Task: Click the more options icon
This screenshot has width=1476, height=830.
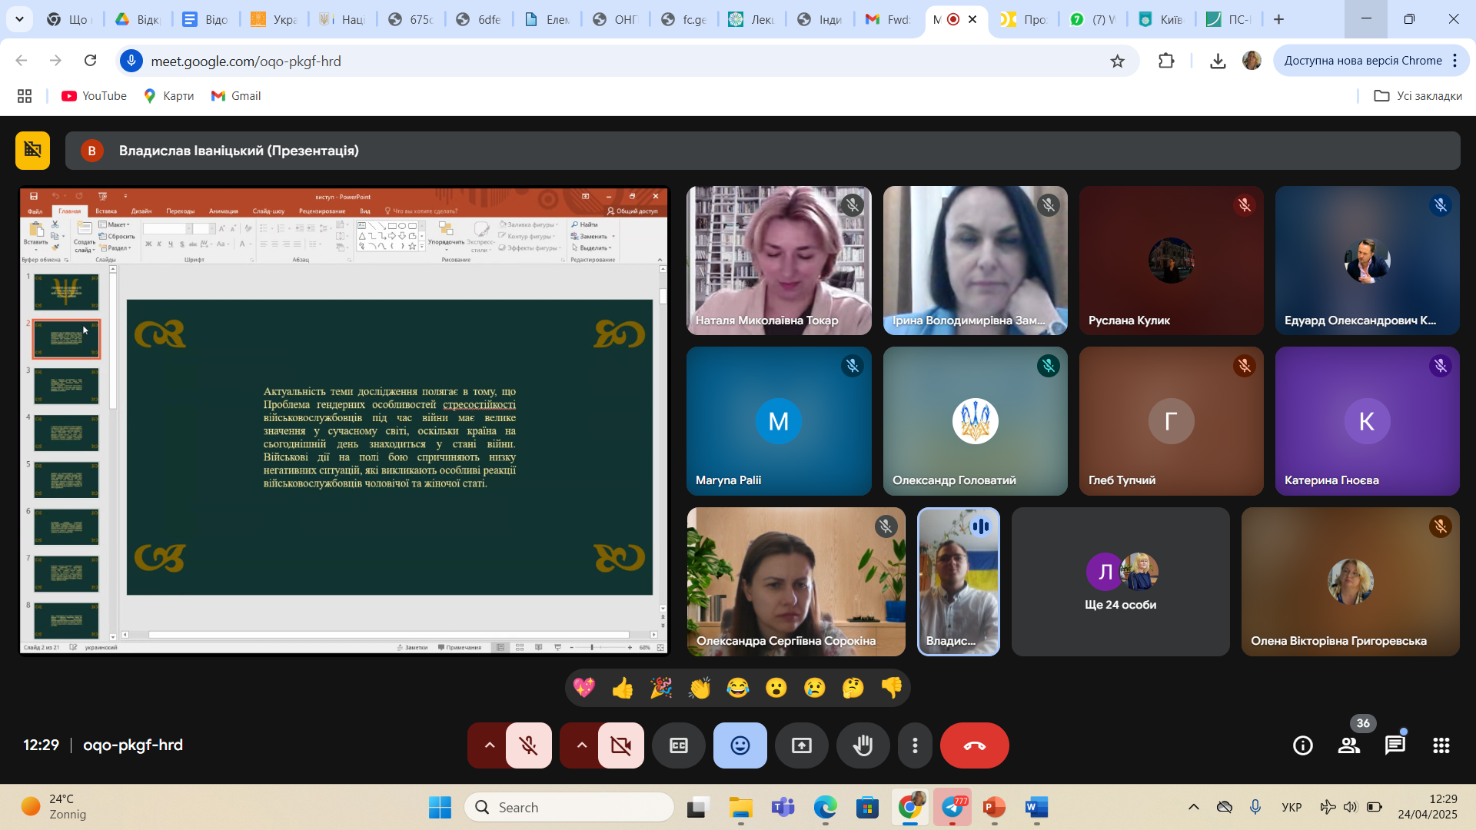Action: [914, 745]
